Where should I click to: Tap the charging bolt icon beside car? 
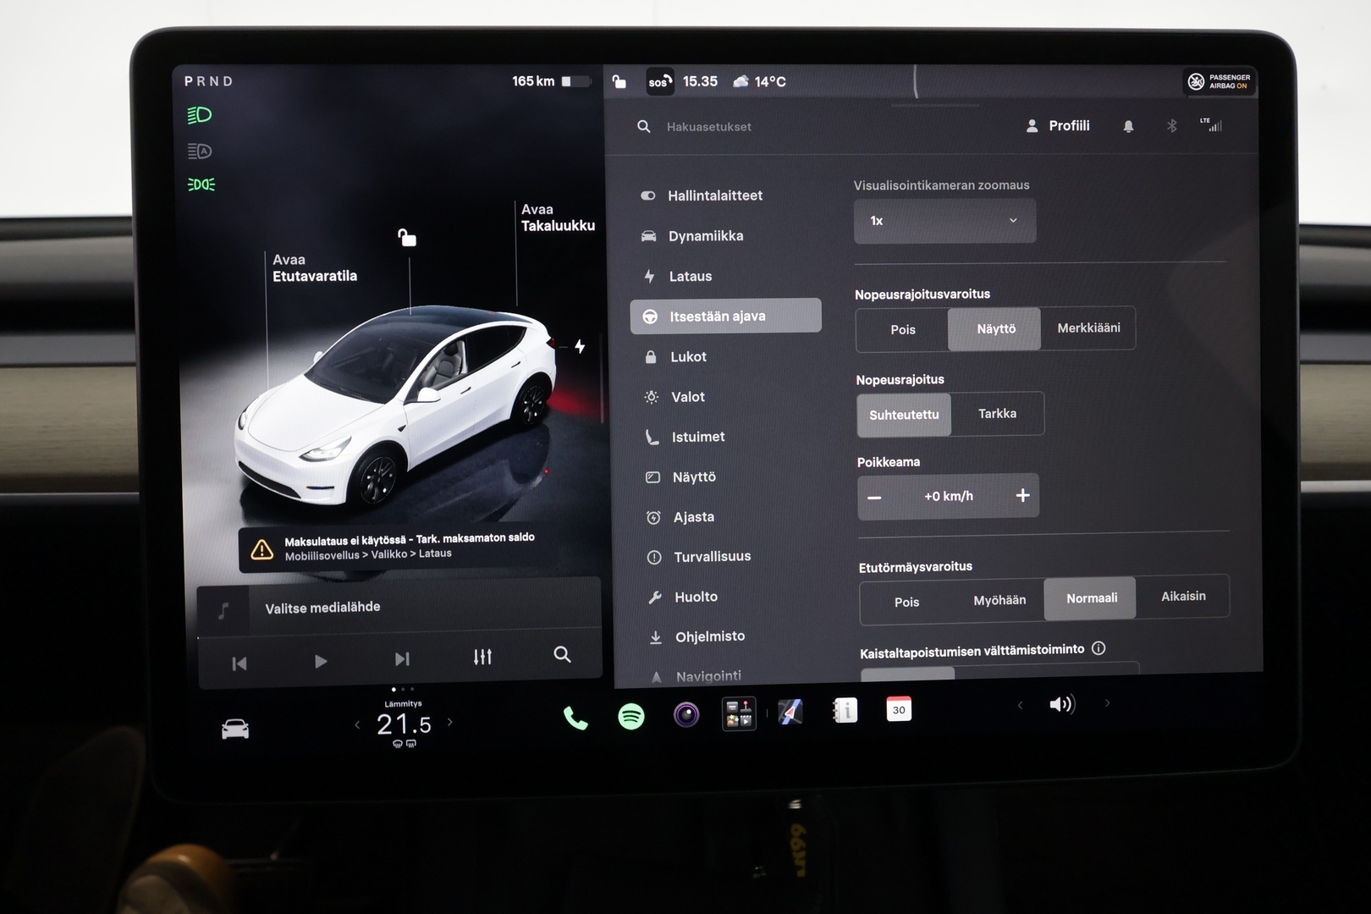[580, 346]
